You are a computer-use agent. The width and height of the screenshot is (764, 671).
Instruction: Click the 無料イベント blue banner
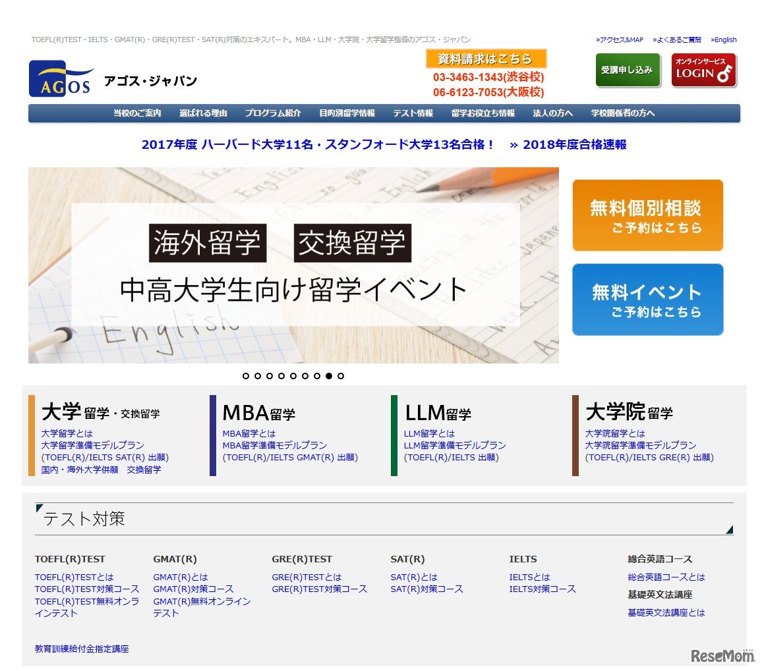[x=647, y=300]
